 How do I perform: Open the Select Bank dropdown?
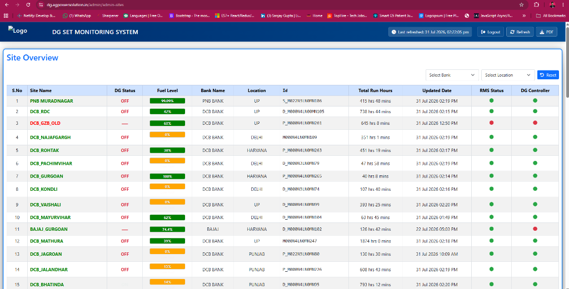point(452,75)
